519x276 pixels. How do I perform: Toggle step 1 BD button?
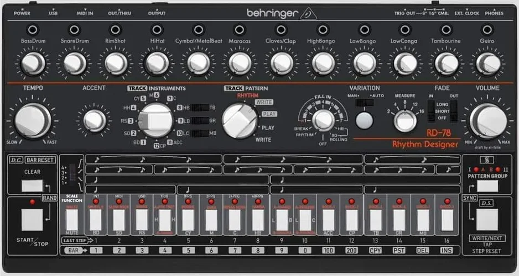coord(96,220)
